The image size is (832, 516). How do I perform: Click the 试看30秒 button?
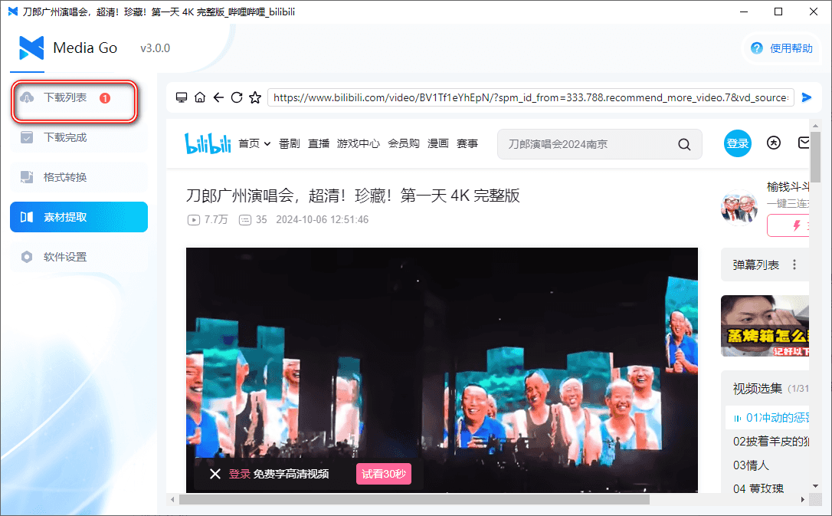click(383, 474)
